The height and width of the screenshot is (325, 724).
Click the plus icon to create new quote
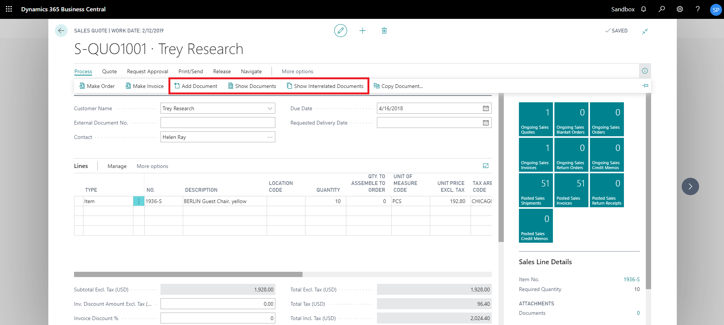pos(362,31)
